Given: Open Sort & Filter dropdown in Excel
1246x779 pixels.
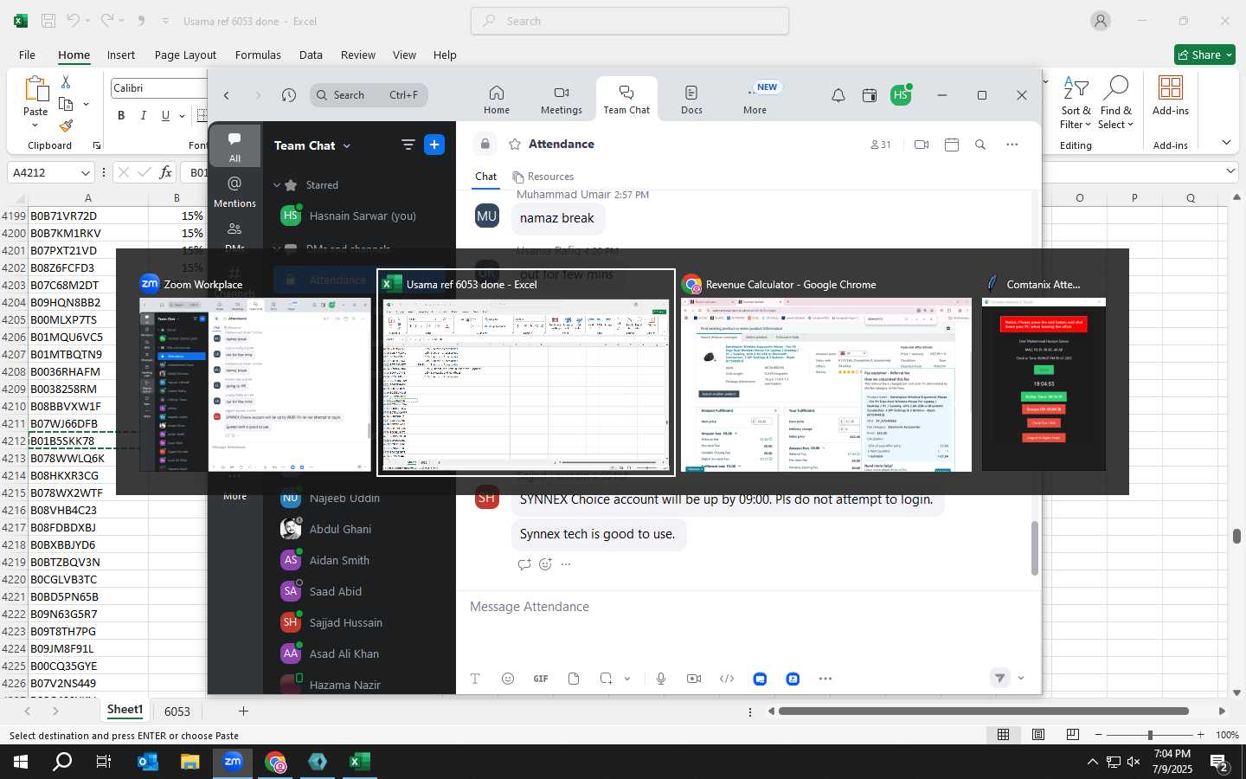Looking at the screenshot, I should coord(1076,102).
